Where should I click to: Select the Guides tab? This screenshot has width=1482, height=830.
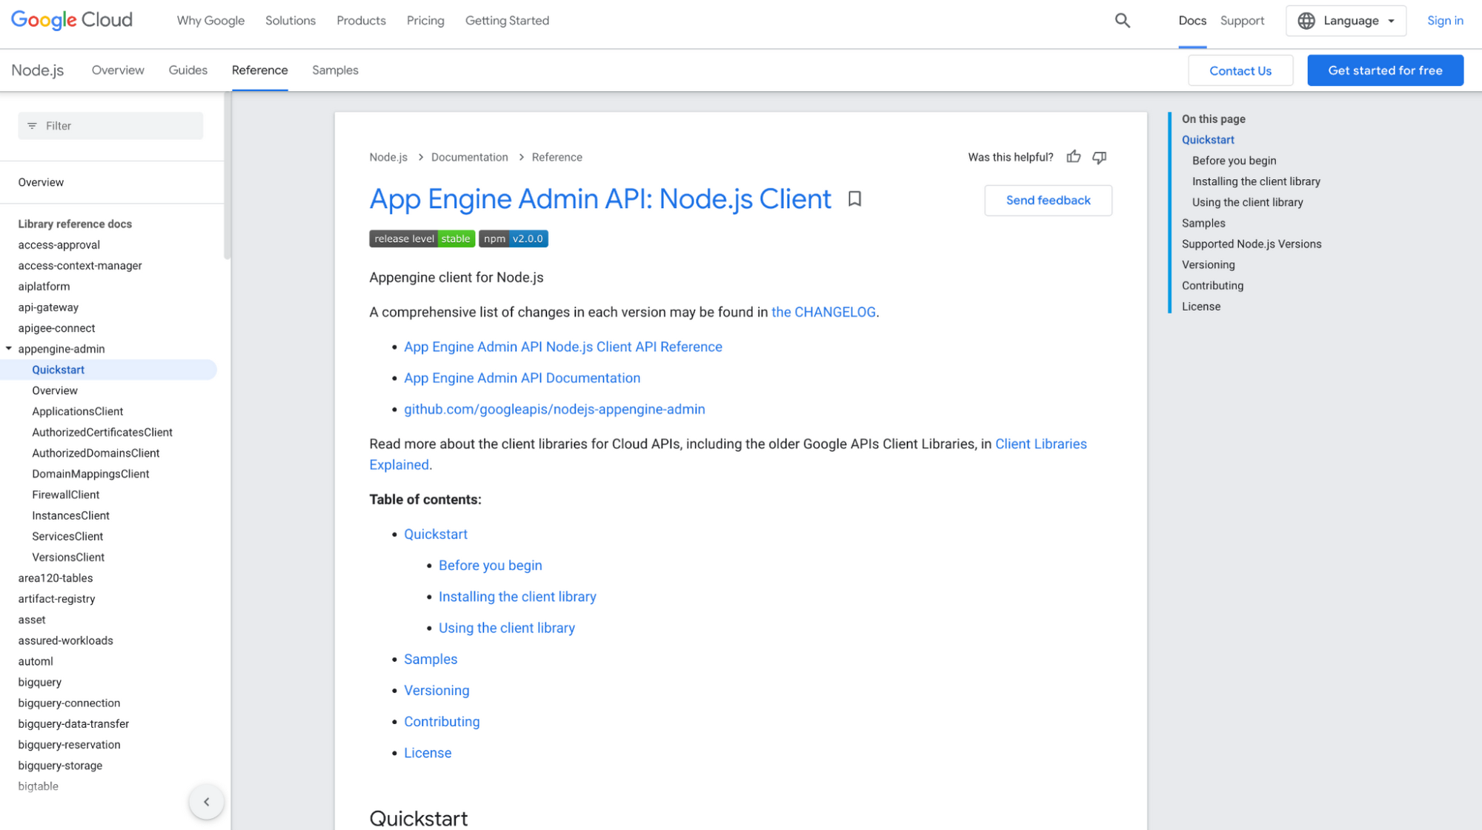[x=187, y=69]
